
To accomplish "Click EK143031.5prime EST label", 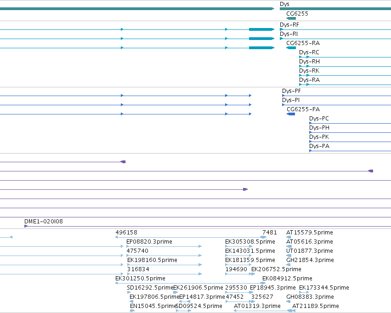I will point(250,251).
